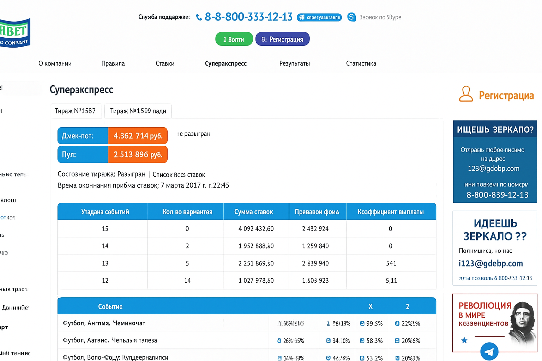Click the user icon next to Регистрация
This screenshot has width=542, height=361.
(x=466, y=94)
